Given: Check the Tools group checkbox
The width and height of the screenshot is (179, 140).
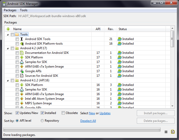Looking at the screenshot, I should [x=12, y=34].
